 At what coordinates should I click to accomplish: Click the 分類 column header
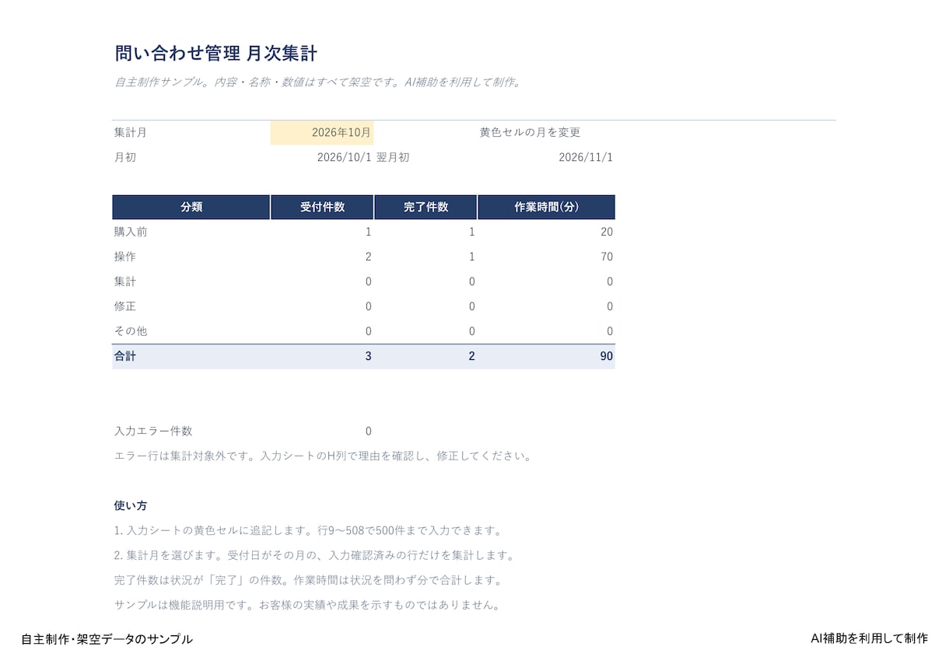point(191,208)
